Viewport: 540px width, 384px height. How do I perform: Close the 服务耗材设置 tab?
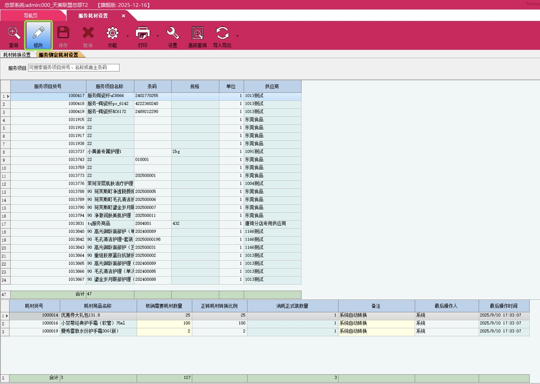[123, 16]
